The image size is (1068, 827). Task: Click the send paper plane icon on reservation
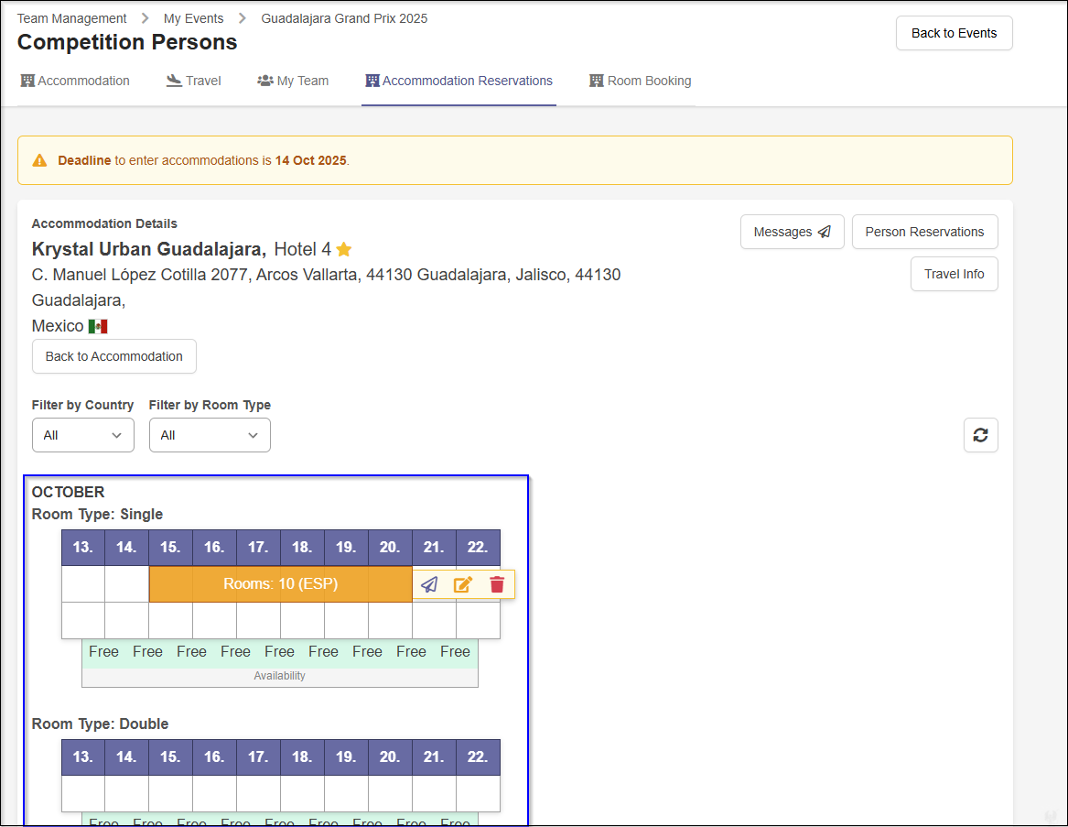(429, 584)
